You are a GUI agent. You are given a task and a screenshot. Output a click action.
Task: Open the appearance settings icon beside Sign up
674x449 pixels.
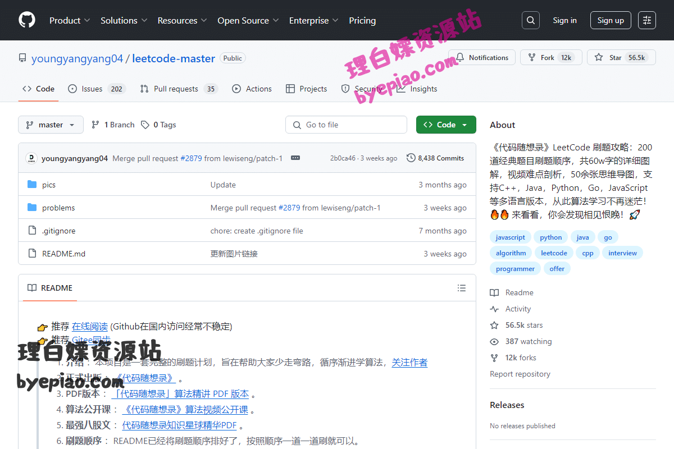pyautogui.click(x=647, y=20)
